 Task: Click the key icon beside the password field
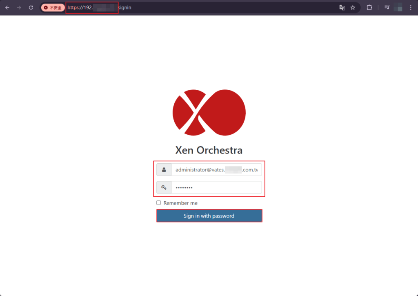pyautogui.click(x=164, y=187)
